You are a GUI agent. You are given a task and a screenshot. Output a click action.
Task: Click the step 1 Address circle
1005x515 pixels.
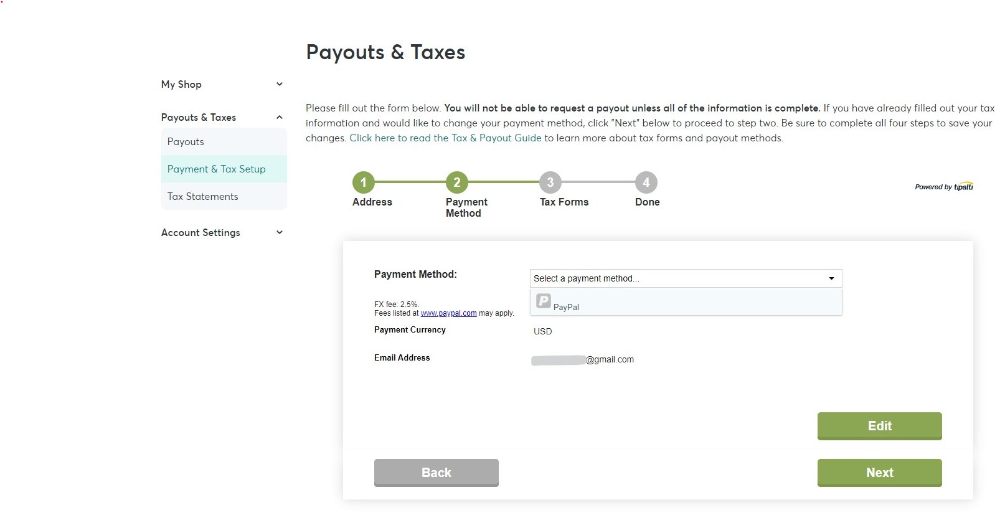point(364,182)
